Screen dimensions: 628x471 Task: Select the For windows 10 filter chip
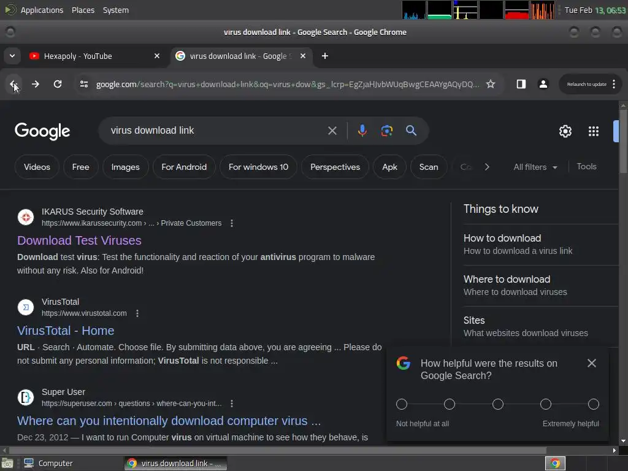click(x=258, y=167)
